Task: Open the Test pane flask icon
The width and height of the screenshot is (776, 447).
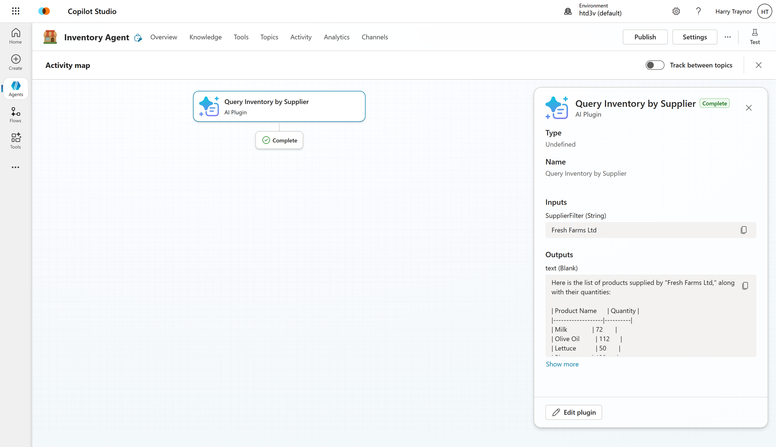Action: (755, 37)
